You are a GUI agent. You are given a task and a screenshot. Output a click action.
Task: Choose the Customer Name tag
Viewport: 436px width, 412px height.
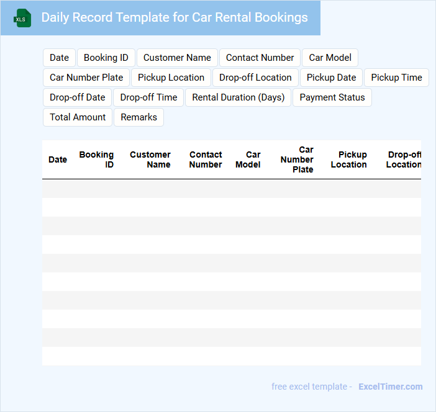(177, 58)
